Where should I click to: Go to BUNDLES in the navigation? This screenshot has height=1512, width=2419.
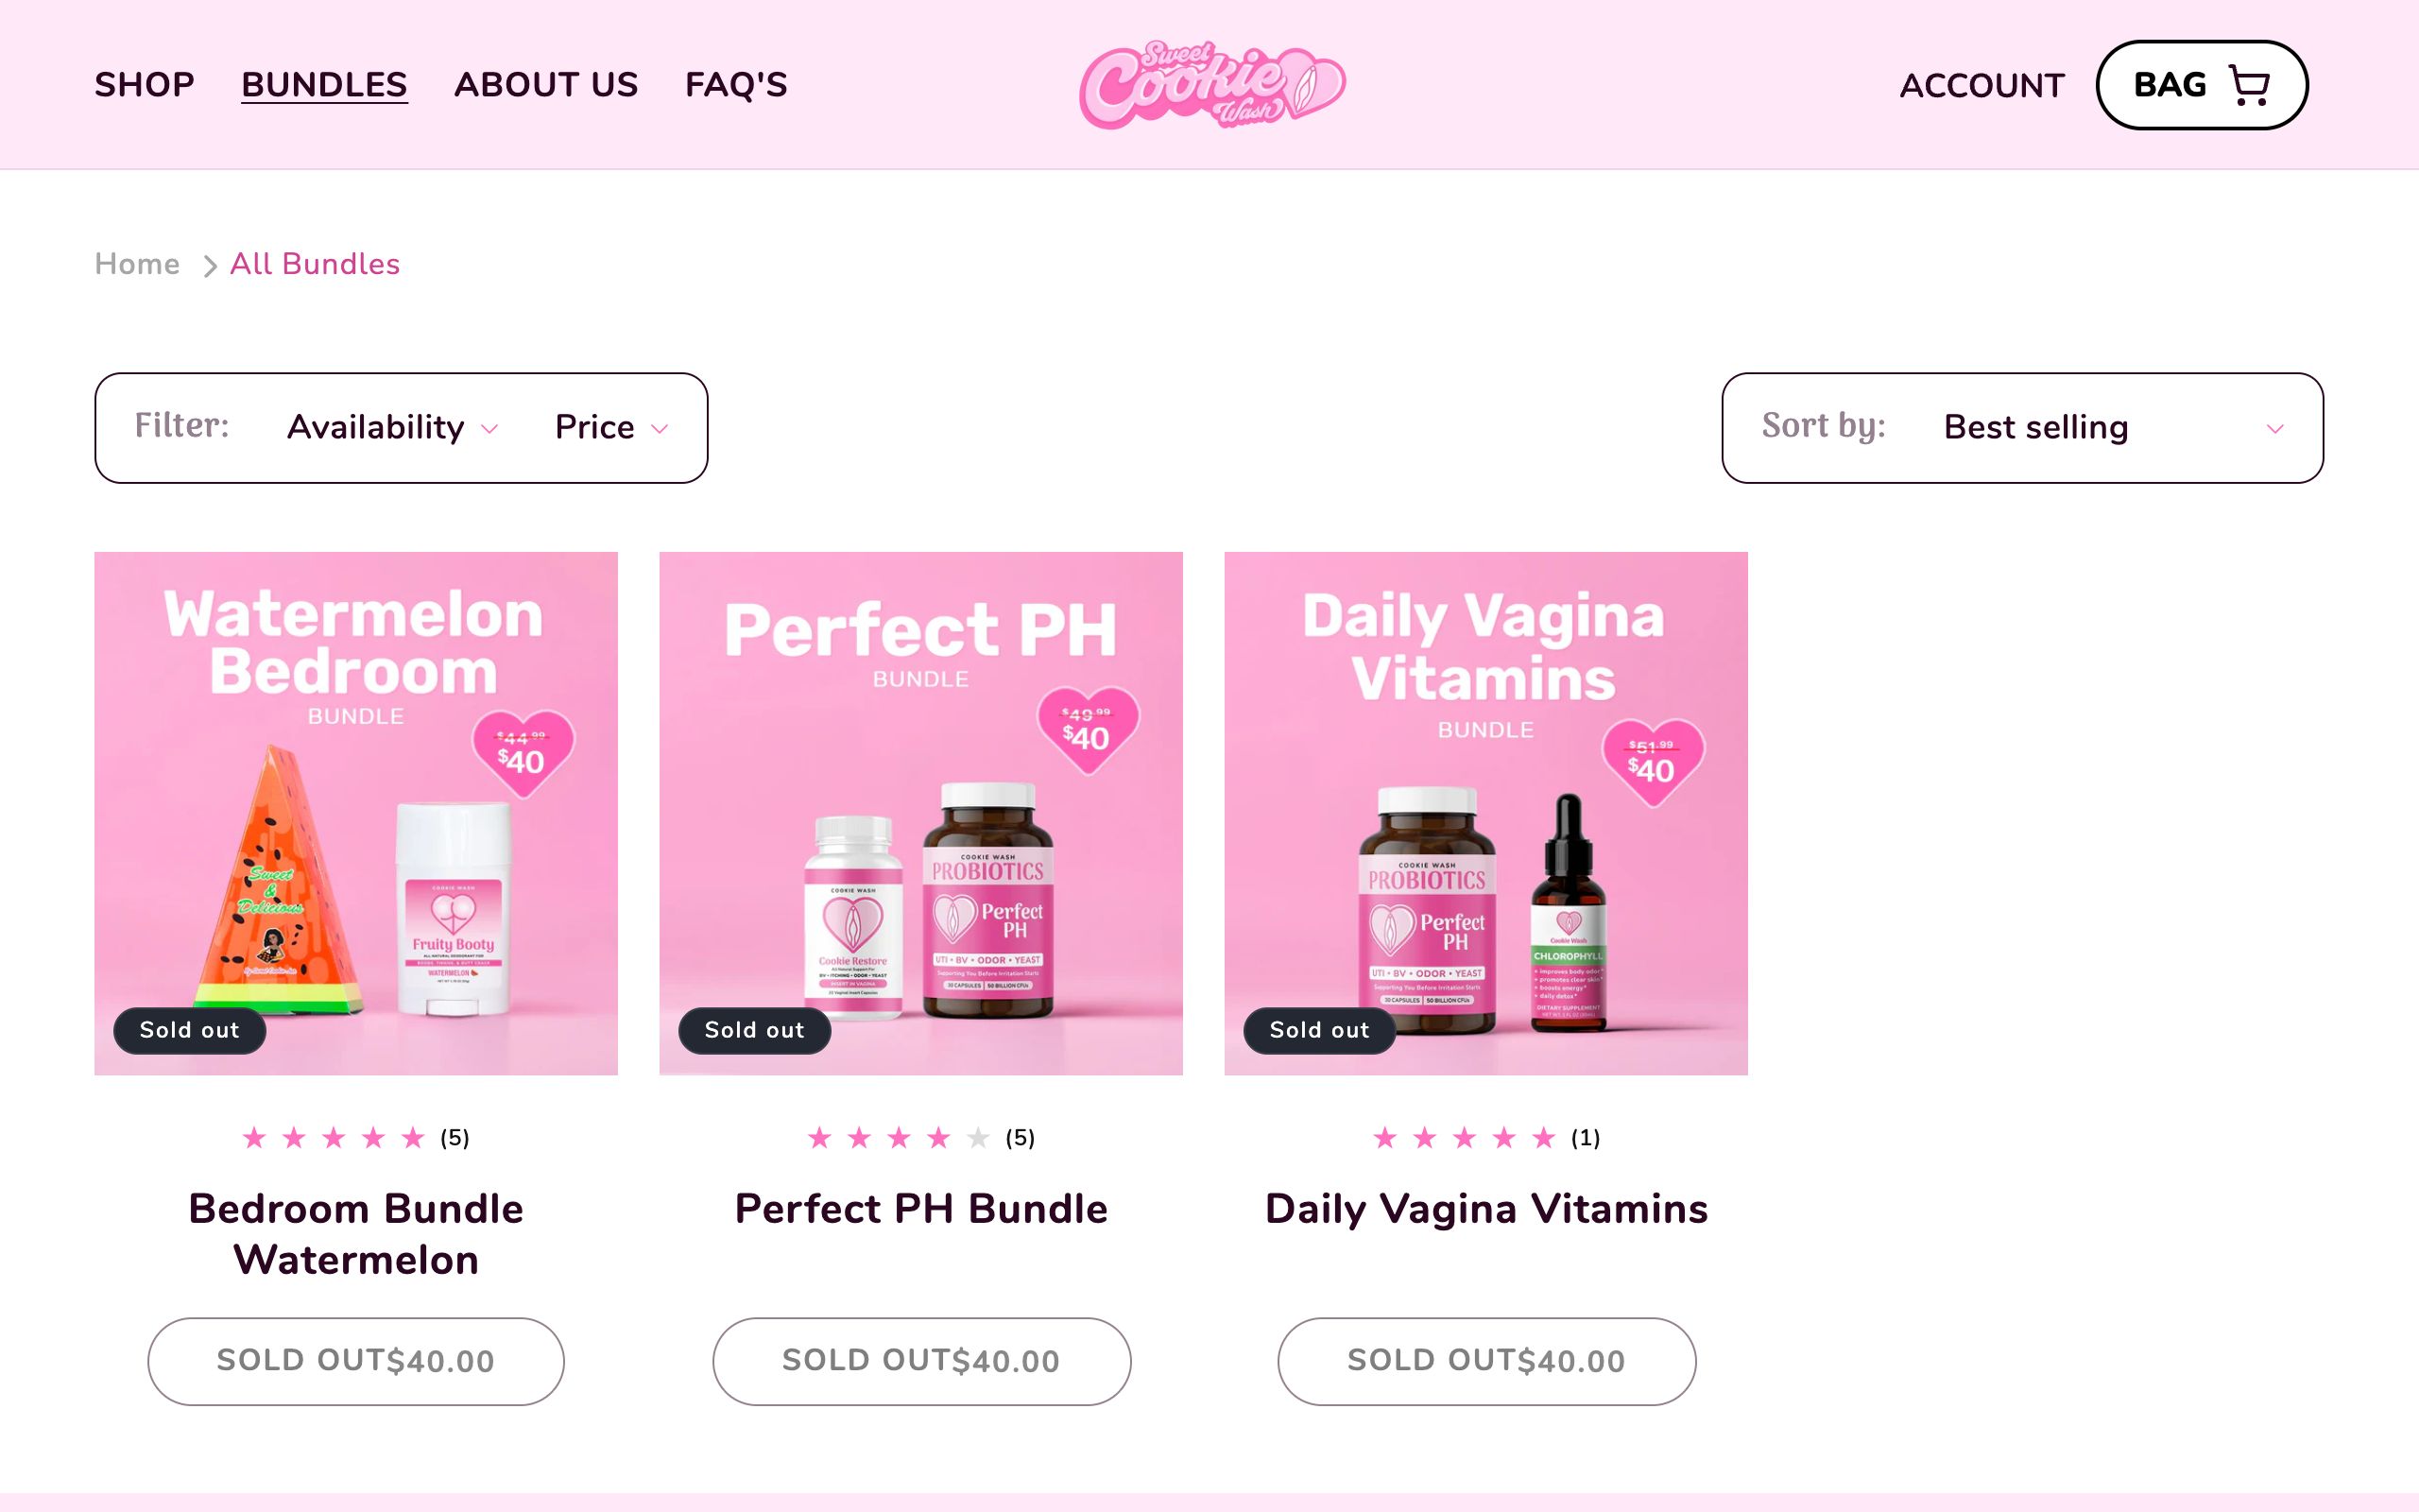click(x=324, y=85)
